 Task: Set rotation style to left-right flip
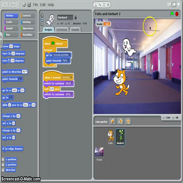click(x=42, y=19)
